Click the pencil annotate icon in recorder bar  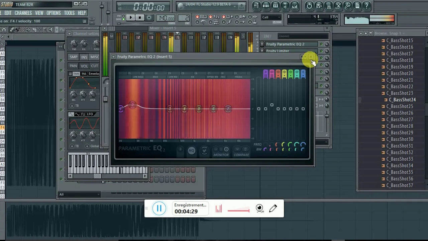click(273, 209)
